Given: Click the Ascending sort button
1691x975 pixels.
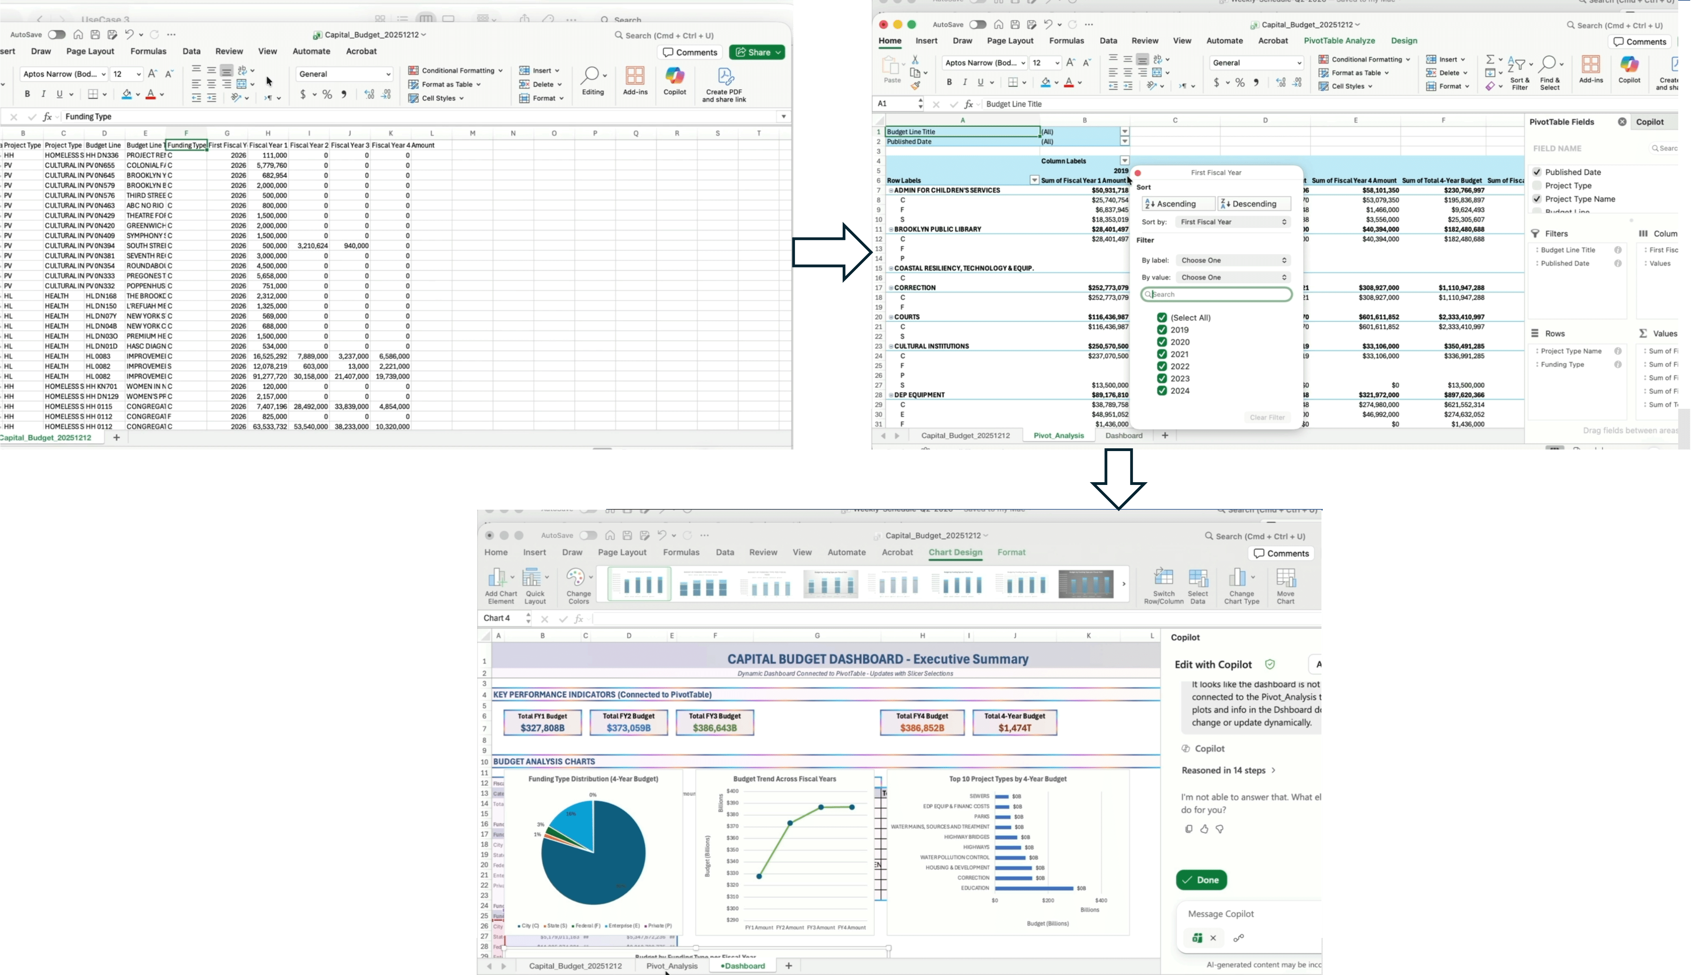Looking at the screenshot, I should (x=1178, y=204).
